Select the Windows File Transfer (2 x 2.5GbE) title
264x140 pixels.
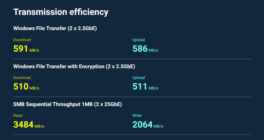pyautogui.click(x=55, y=28)
